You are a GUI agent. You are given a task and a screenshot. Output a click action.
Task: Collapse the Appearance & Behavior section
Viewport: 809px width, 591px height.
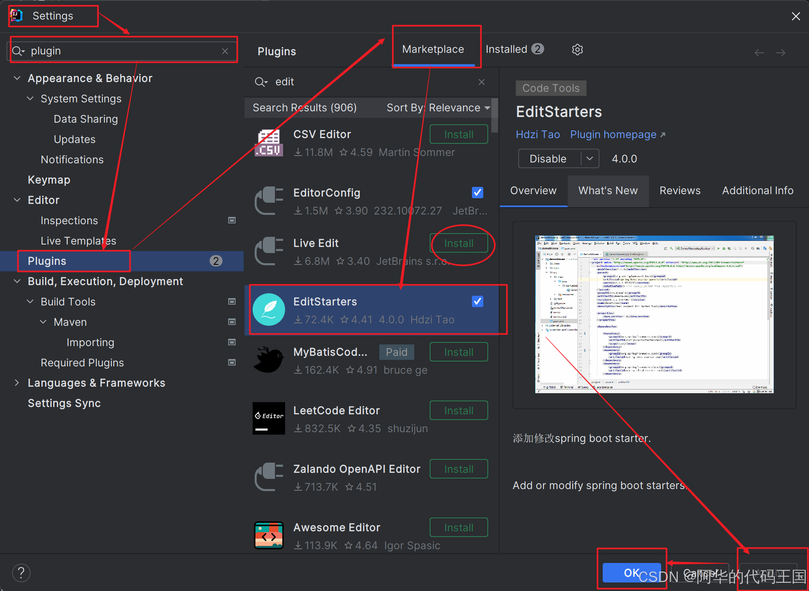coord(17,78)
